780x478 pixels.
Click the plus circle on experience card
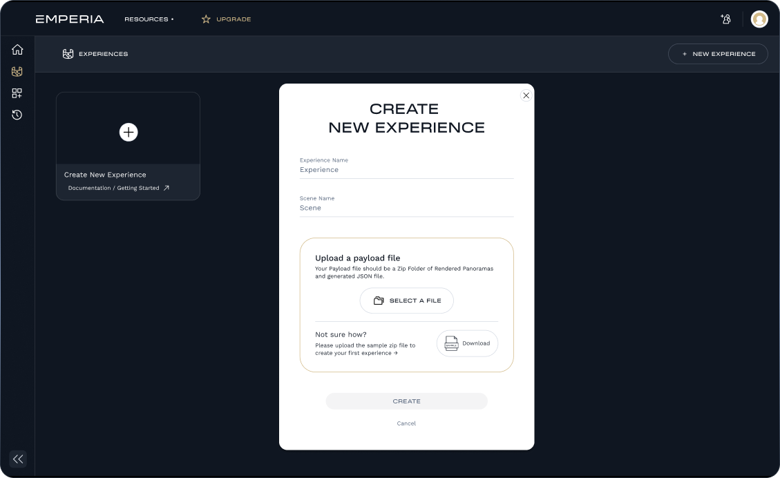129,132
